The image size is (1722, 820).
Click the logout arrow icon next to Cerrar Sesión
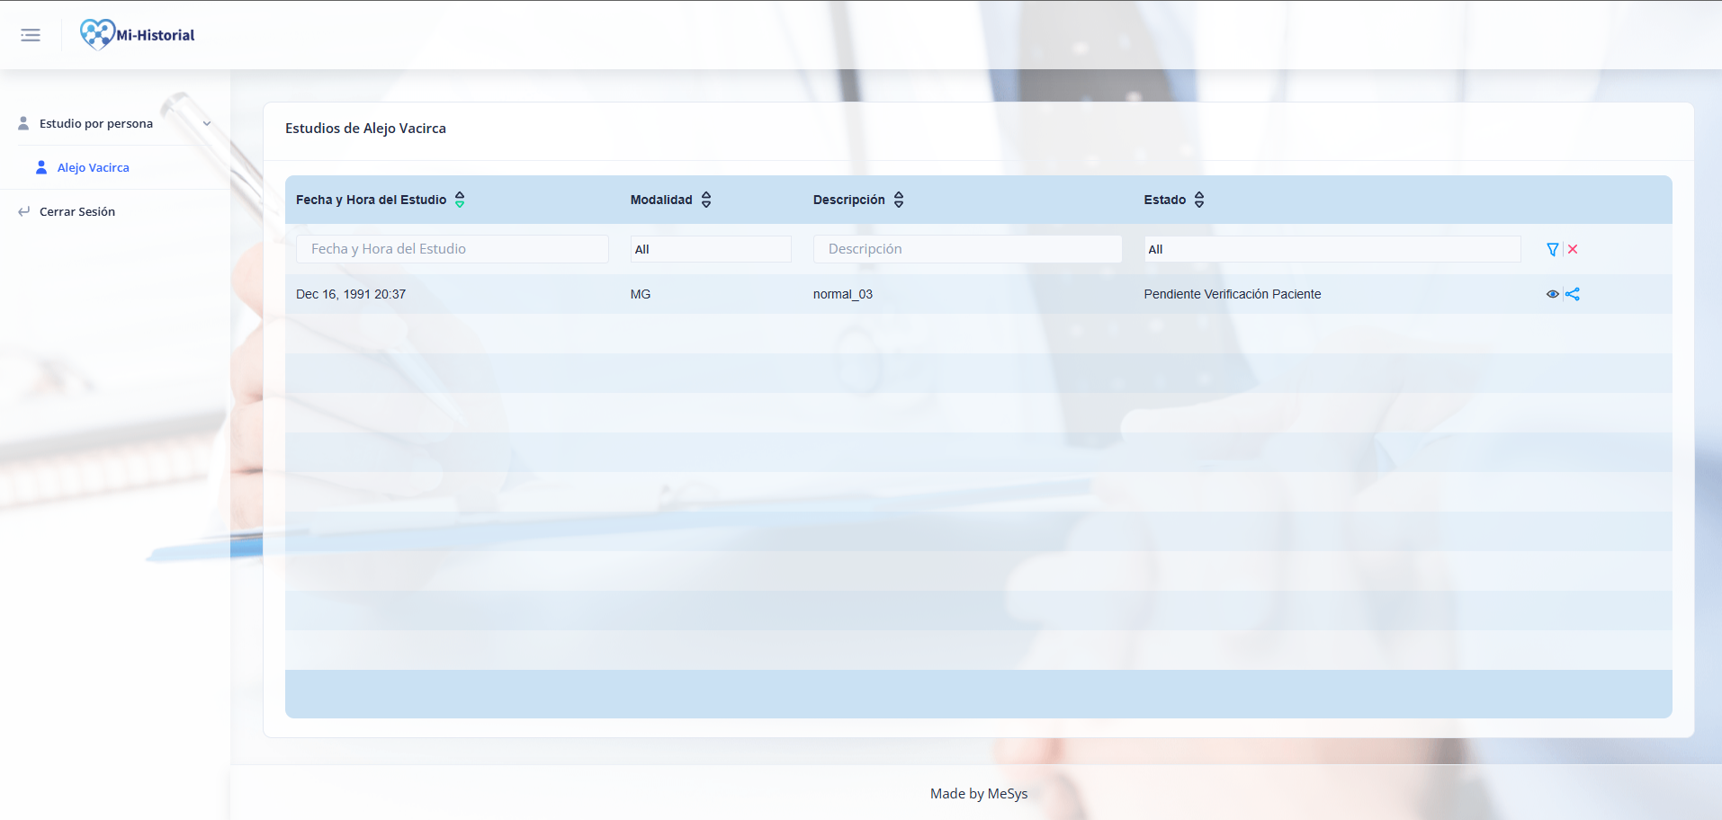click(x=22, y=210)
